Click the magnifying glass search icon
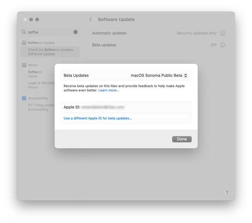 tap(24, 32)
